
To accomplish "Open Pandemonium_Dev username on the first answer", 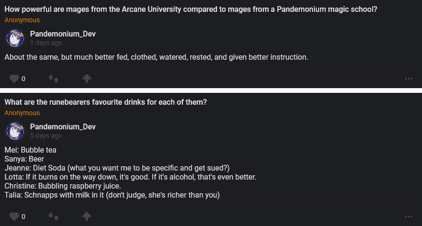I will point(63,34).
